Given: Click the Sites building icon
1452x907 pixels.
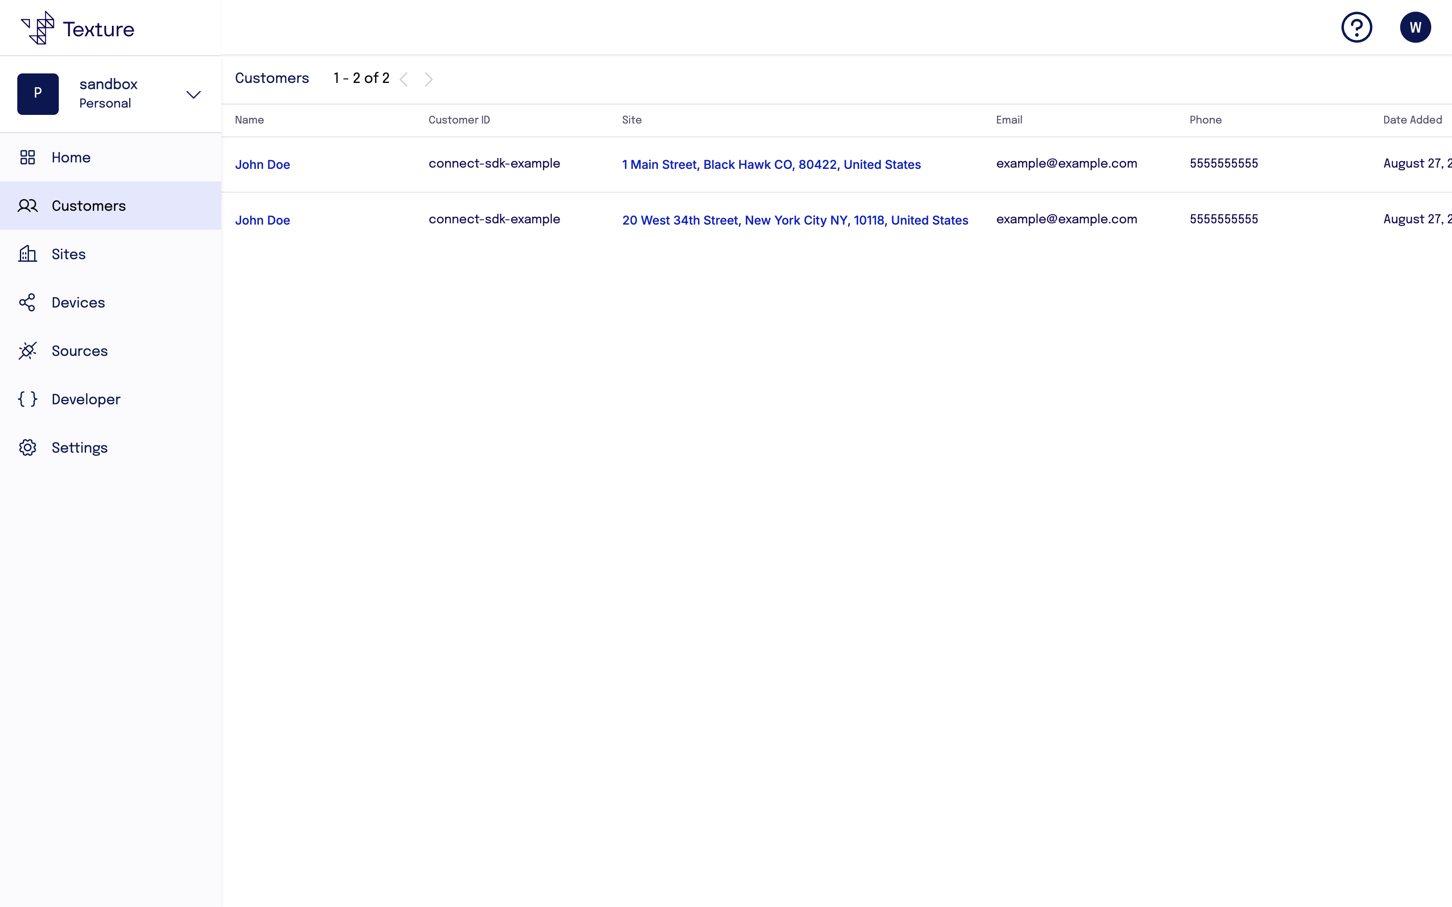Looking at the screenshot, I should click(28, 254).
